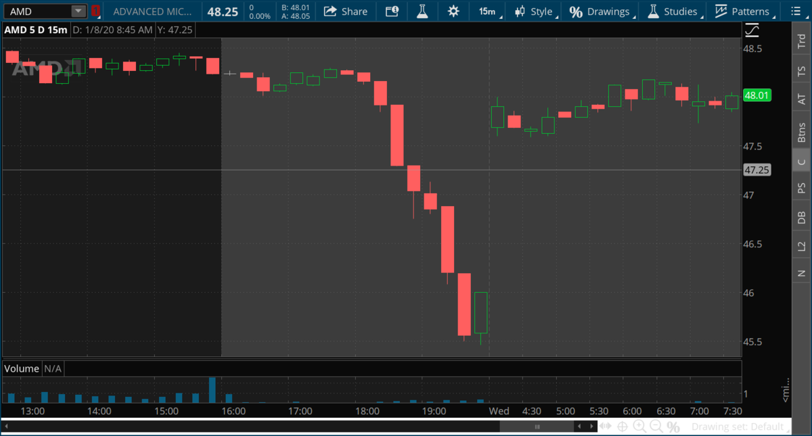
Task: Click the 45.5 price axis label
Action: [x=753, y=342]
